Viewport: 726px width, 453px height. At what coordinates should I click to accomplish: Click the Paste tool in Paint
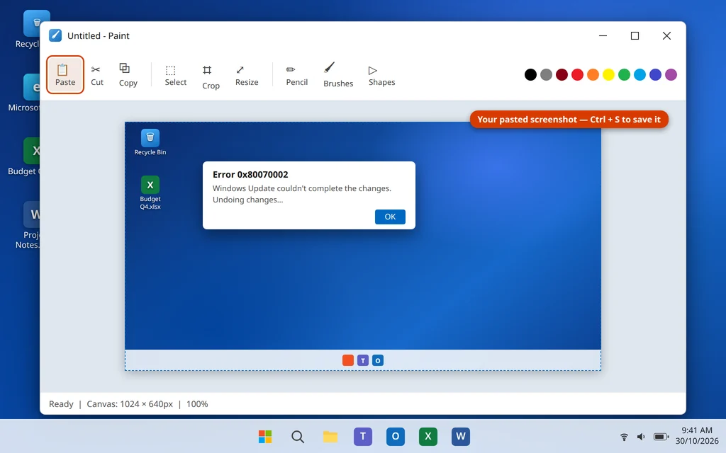coord(65,75)
